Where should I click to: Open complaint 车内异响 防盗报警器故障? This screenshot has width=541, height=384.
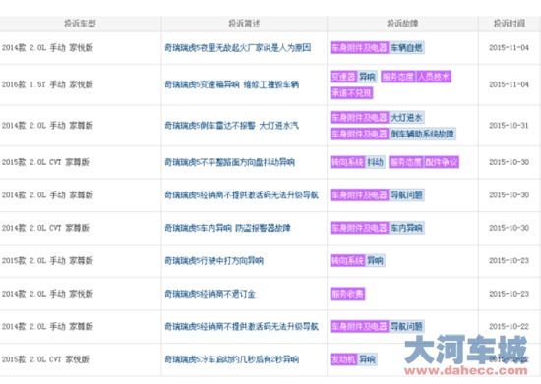click(x=227, y=228)
